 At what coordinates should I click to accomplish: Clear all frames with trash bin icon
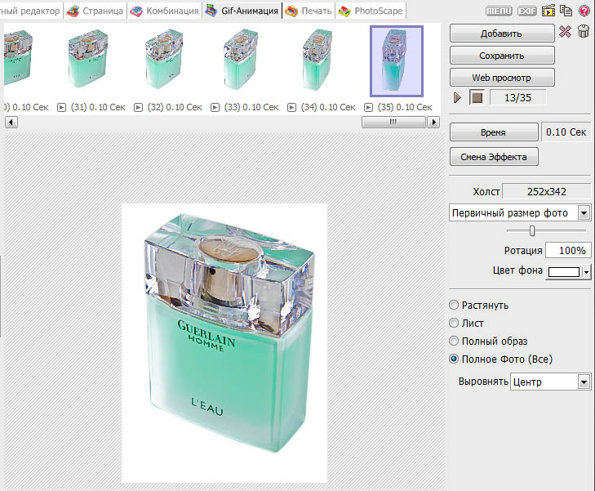coord(584,31)
